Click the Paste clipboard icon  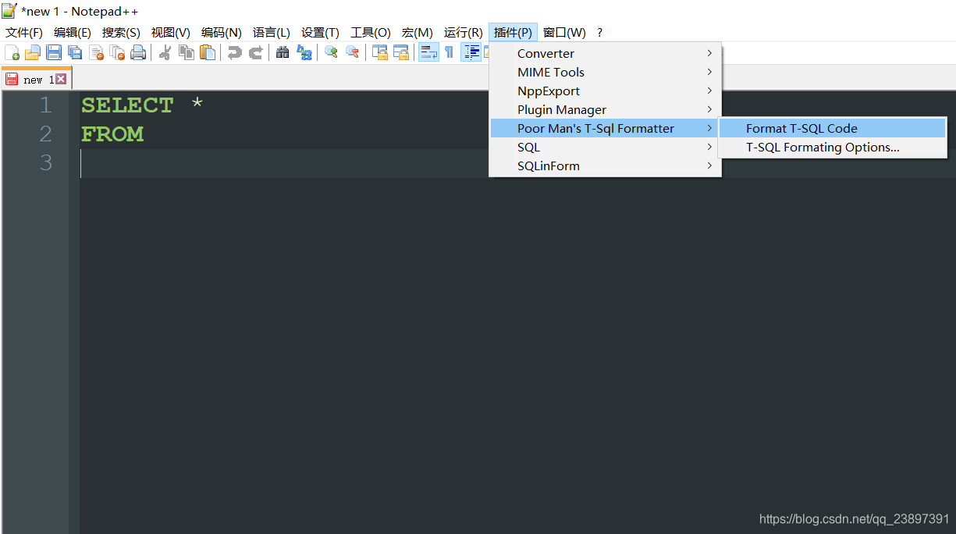click(x=208, y=52)
